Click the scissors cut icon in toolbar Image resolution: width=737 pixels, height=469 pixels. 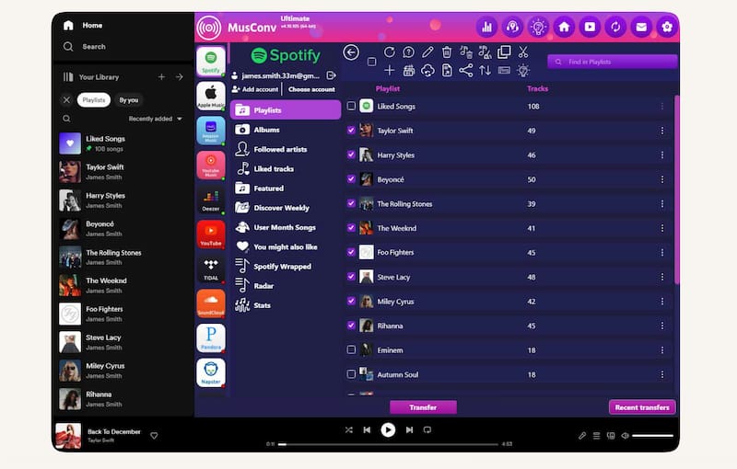[523, 52]
